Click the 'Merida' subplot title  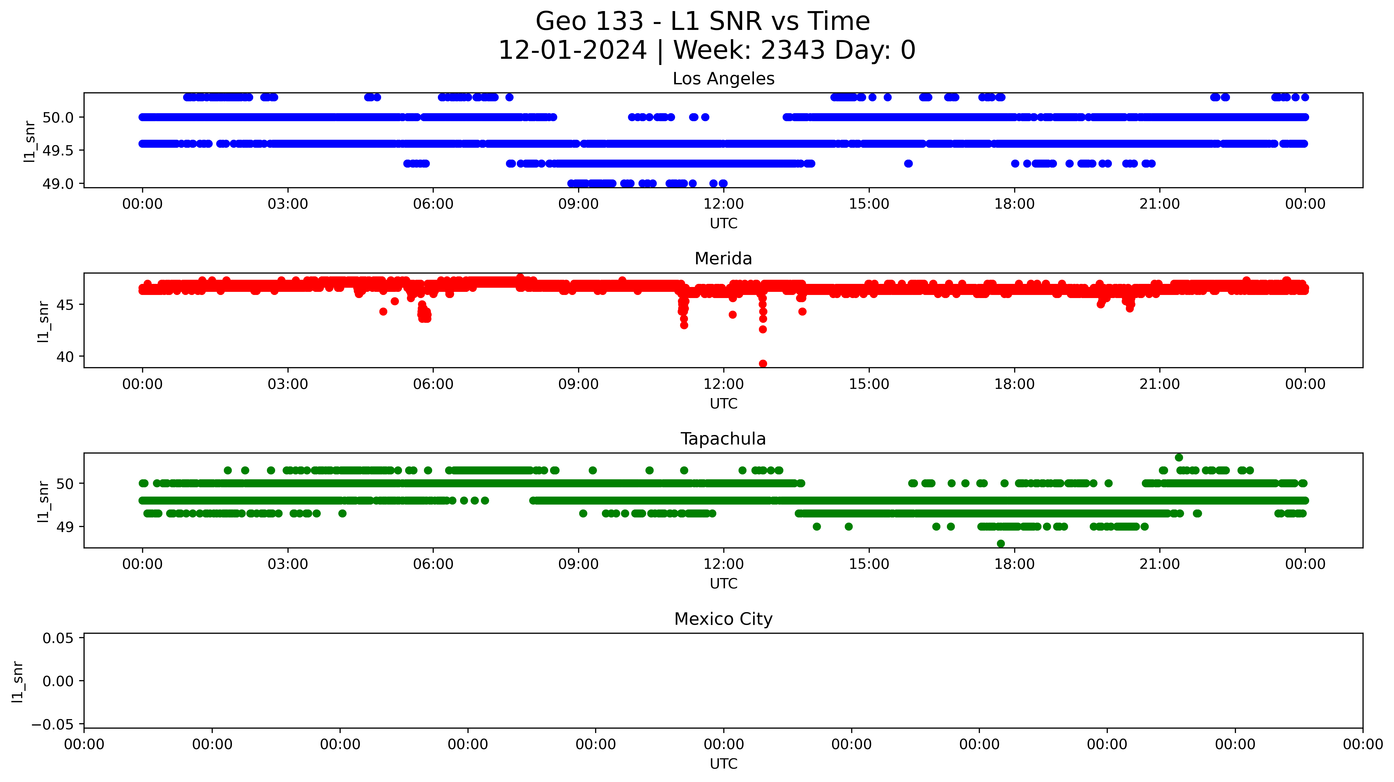pos(723,259)
